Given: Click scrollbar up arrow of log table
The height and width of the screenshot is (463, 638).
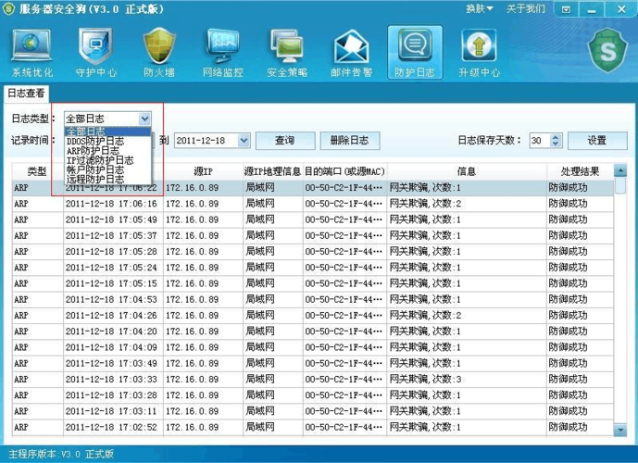Looking at the screenshot, I should 620,170.
